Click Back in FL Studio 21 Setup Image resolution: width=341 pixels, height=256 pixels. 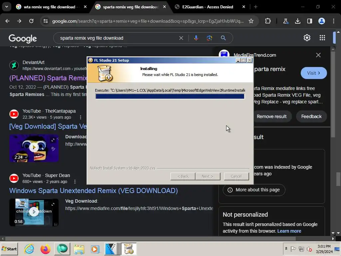tap(183, 176)
